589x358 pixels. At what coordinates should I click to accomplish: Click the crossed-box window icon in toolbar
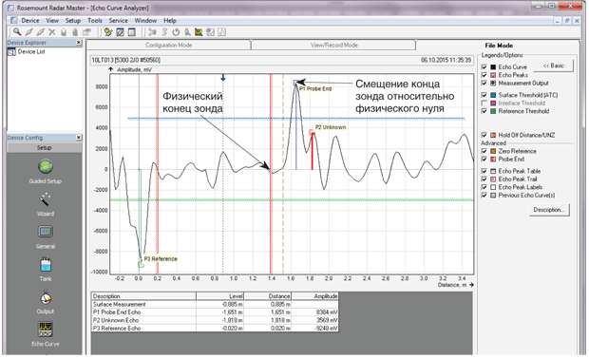121,32
